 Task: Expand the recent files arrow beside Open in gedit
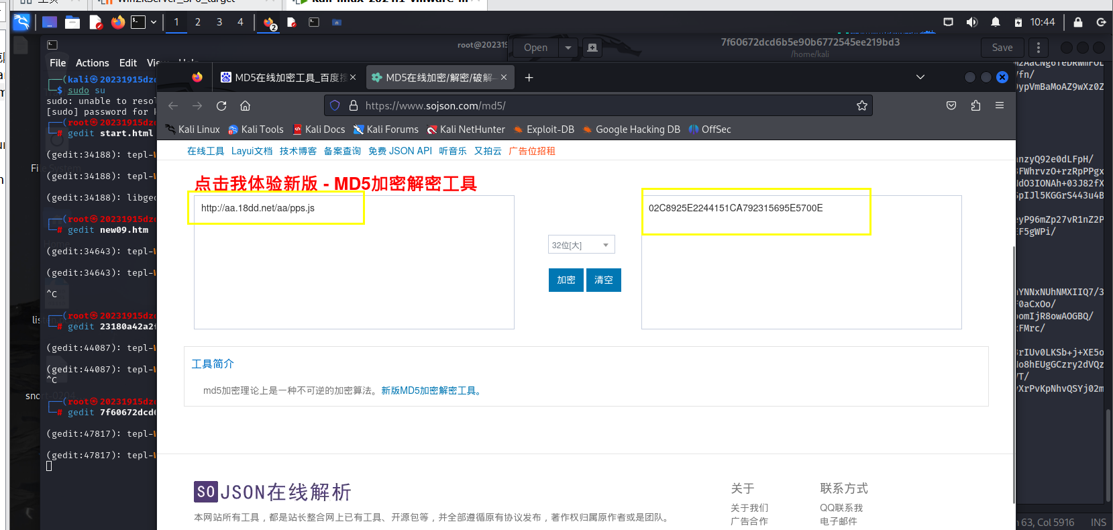[568, 48]
